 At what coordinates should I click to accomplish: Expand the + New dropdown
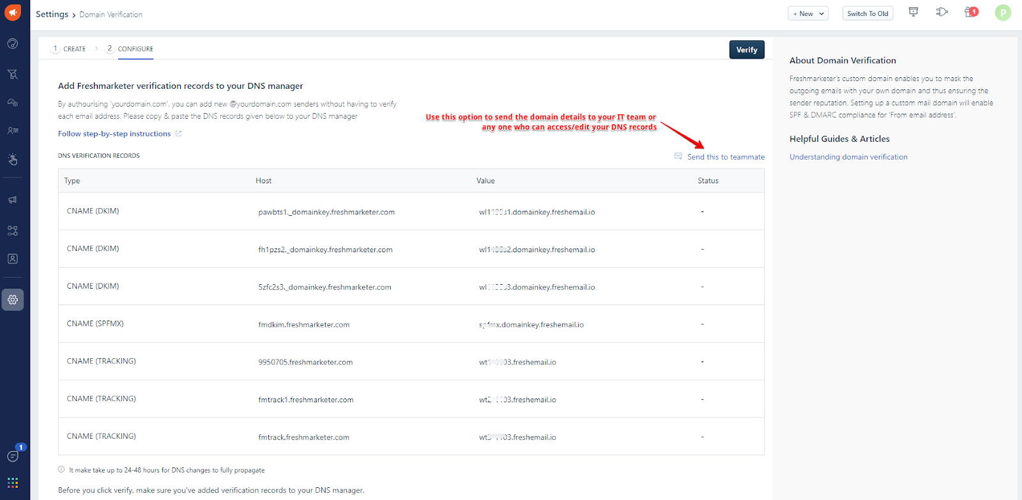[x=808, y=13]
